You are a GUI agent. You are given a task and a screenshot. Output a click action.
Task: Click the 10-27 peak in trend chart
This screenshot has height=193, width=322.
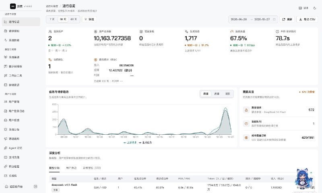click(x=225, y=108)
